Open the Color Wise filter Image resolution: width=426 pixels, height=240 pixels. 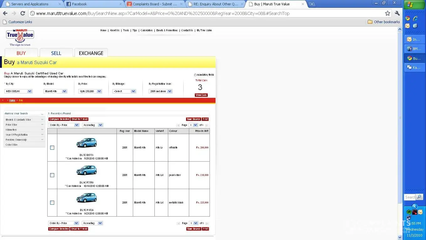pyautogui.click(x=24, y=145)
